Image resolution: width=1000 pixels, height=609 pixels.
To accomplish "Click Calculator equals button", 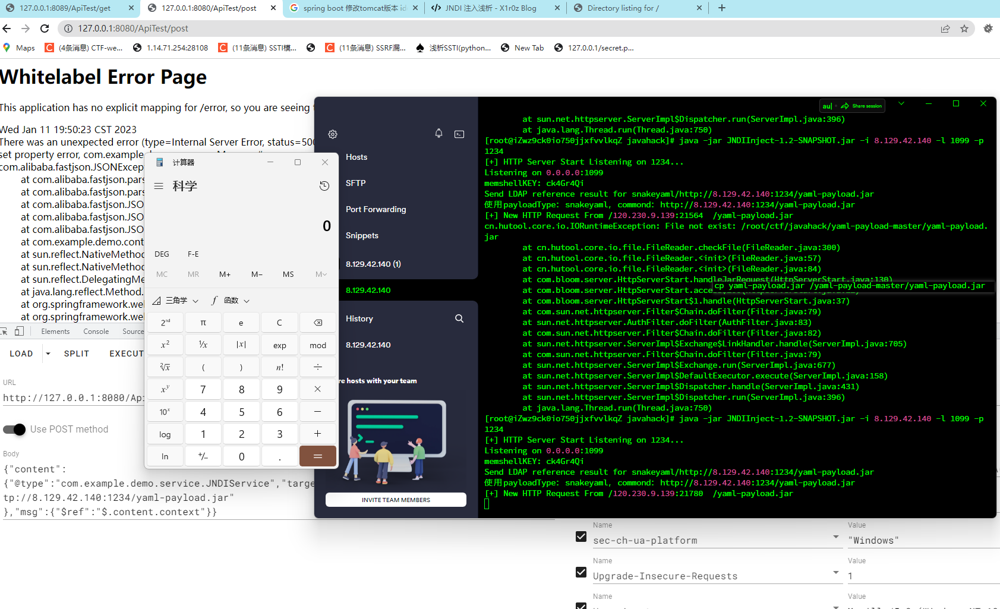I will click(318, 456).
